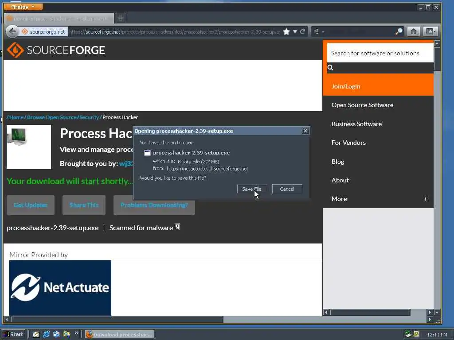This screenshot has width=454, height=340.
Task: Open the About menu item
Action: pyautogui.click(x=340, y=180)
